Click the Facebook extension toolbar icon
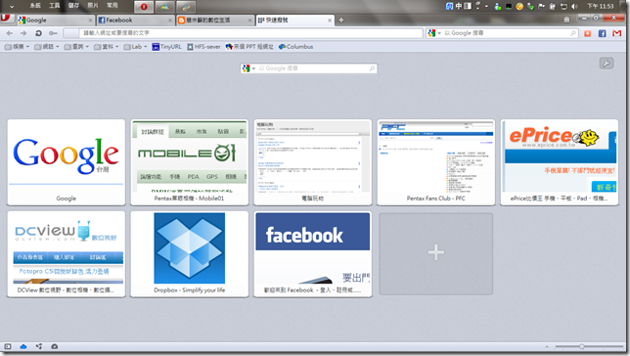 (603, 33)
